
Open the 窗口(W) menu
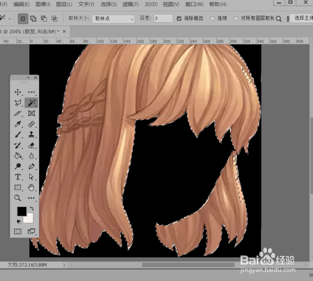point(194,4)
